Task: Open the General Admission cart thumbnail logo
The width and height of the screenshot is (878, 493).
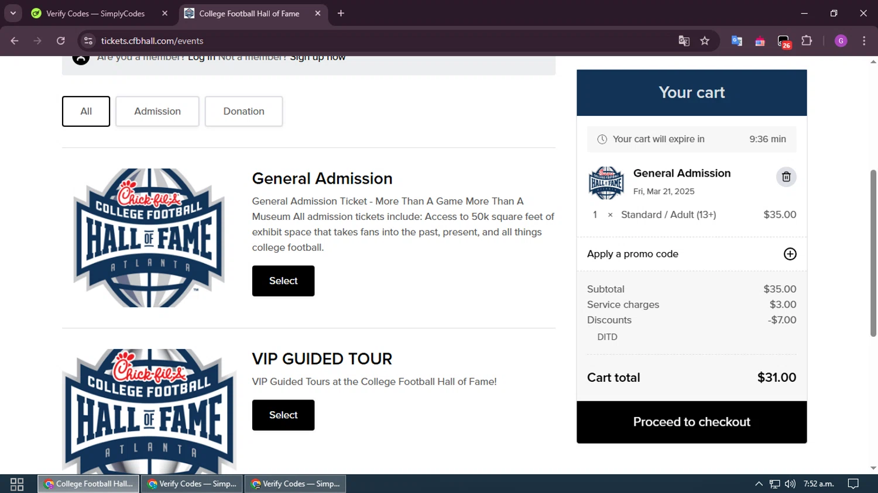Action: [x=606, y=182]
